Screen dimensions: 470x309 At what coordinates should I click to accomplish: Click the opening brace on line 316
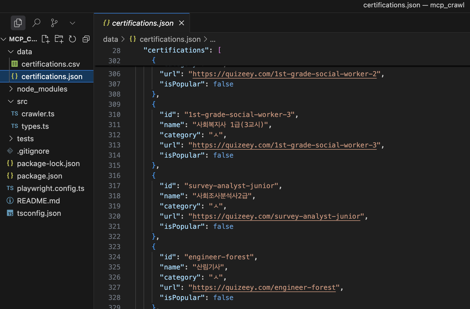point(154,176)
